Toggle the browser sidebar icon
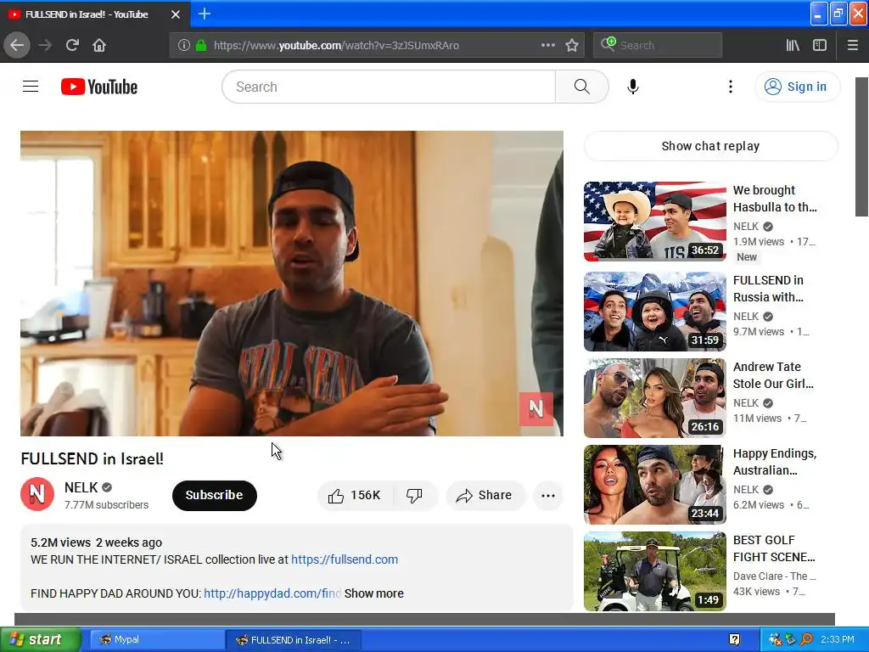Viewport: 869px width, 652px height. pos(820,45)
